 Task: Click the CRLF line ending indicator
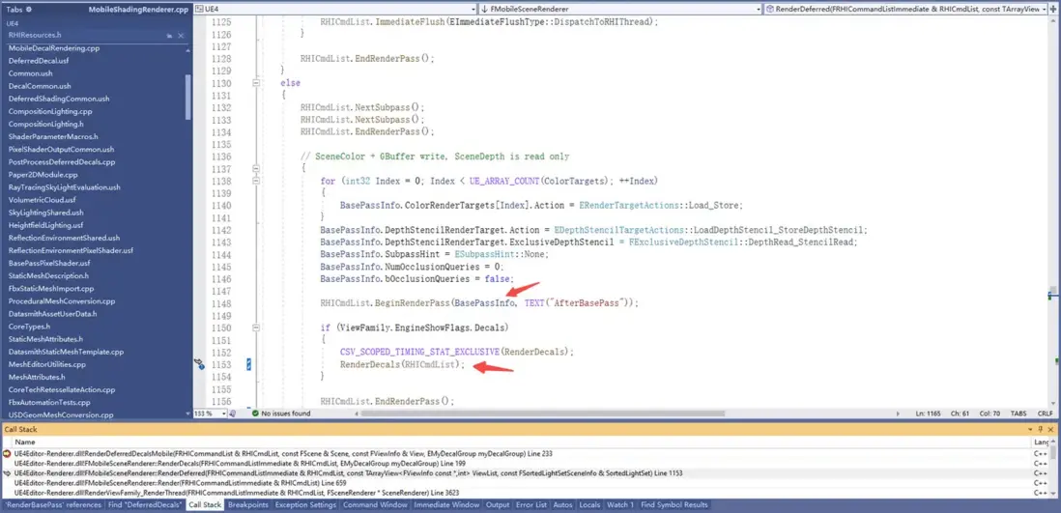click(x=1045, y=413)
